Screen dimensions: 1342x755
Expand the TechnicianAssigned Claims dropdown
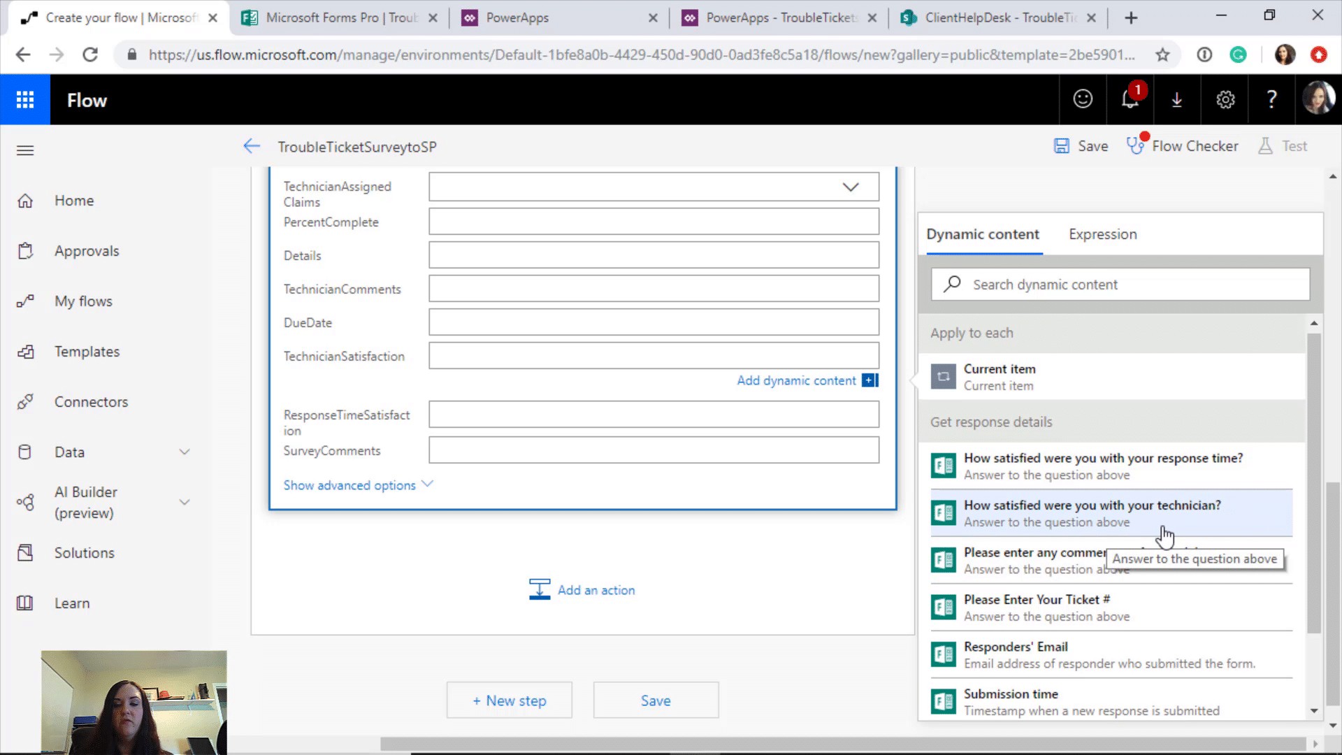[x=850, y=187]
